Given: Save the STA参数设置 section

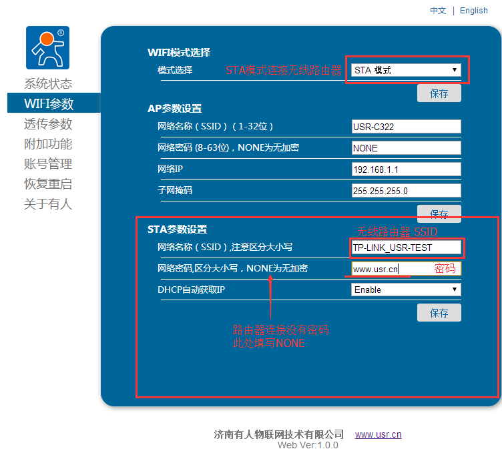Looking at the screenshot, I should coord(439,312).
